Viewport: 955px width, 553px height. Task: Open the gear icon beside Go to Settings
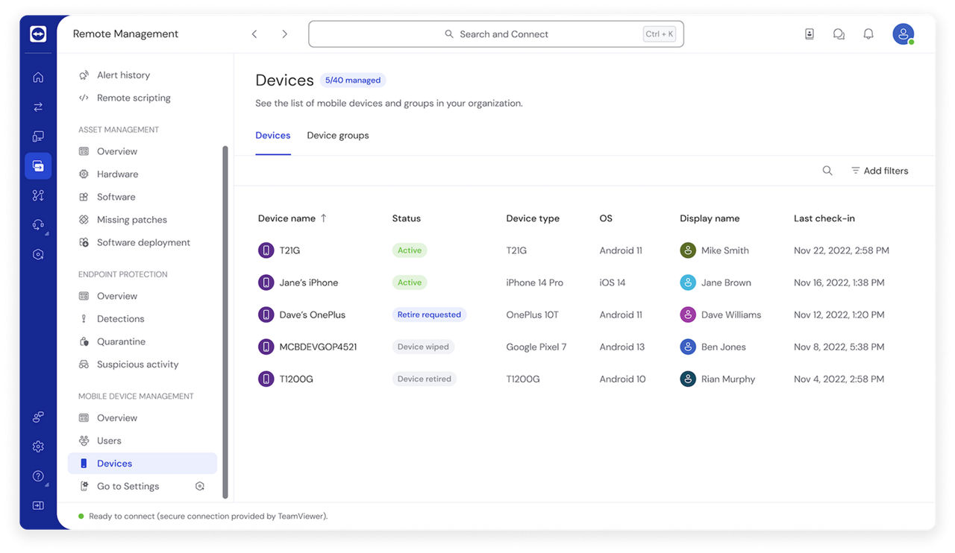click(x=199, y=485)
